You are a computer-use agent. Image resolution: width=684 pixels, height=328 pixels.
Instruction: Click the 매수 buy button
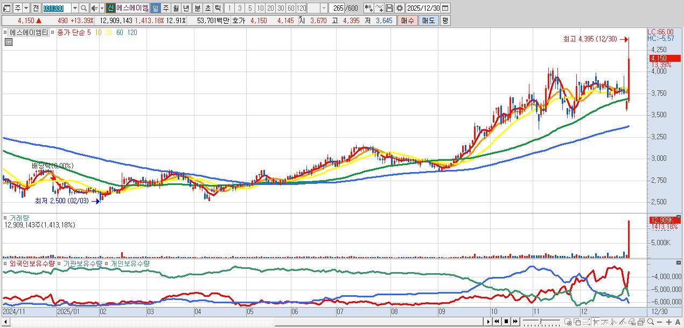(x=407, y=20)
